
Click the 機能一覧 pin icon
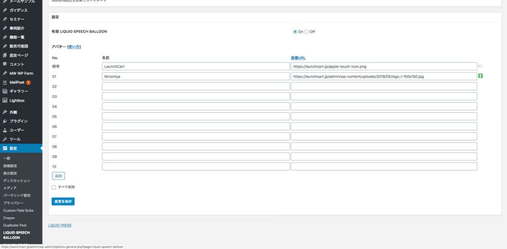point(4,38)
